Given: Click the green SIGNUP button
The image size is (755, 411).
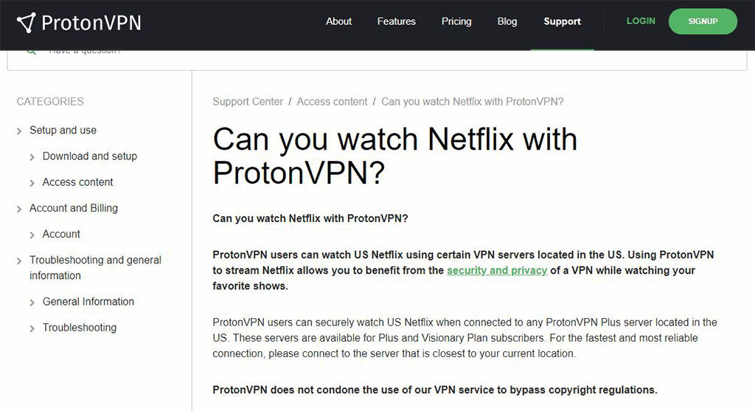Looking at the screenshot, I should (x=703, y=21).
